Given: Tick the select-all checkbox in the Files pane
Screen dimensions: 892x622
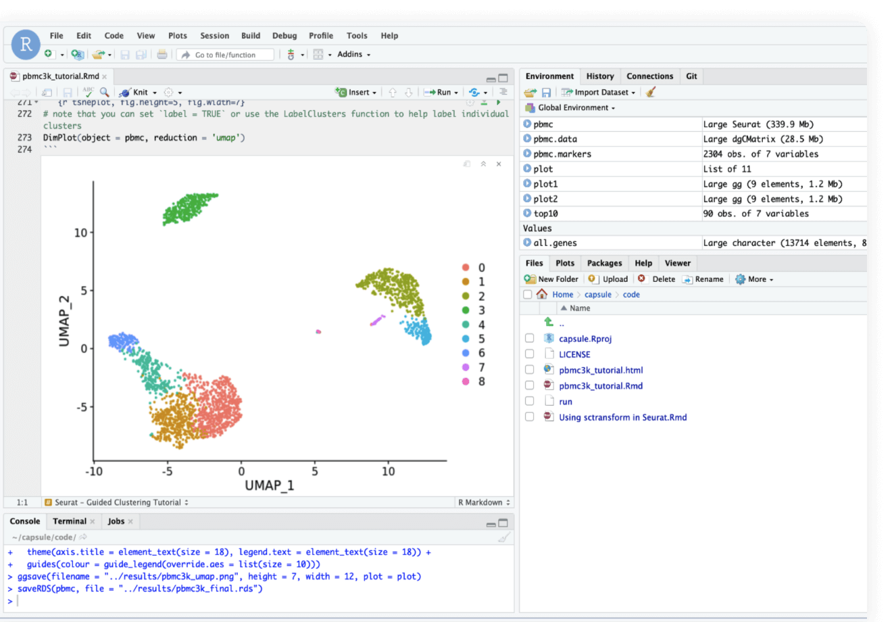Looking at the screenshot, I should tap(529, 294).
